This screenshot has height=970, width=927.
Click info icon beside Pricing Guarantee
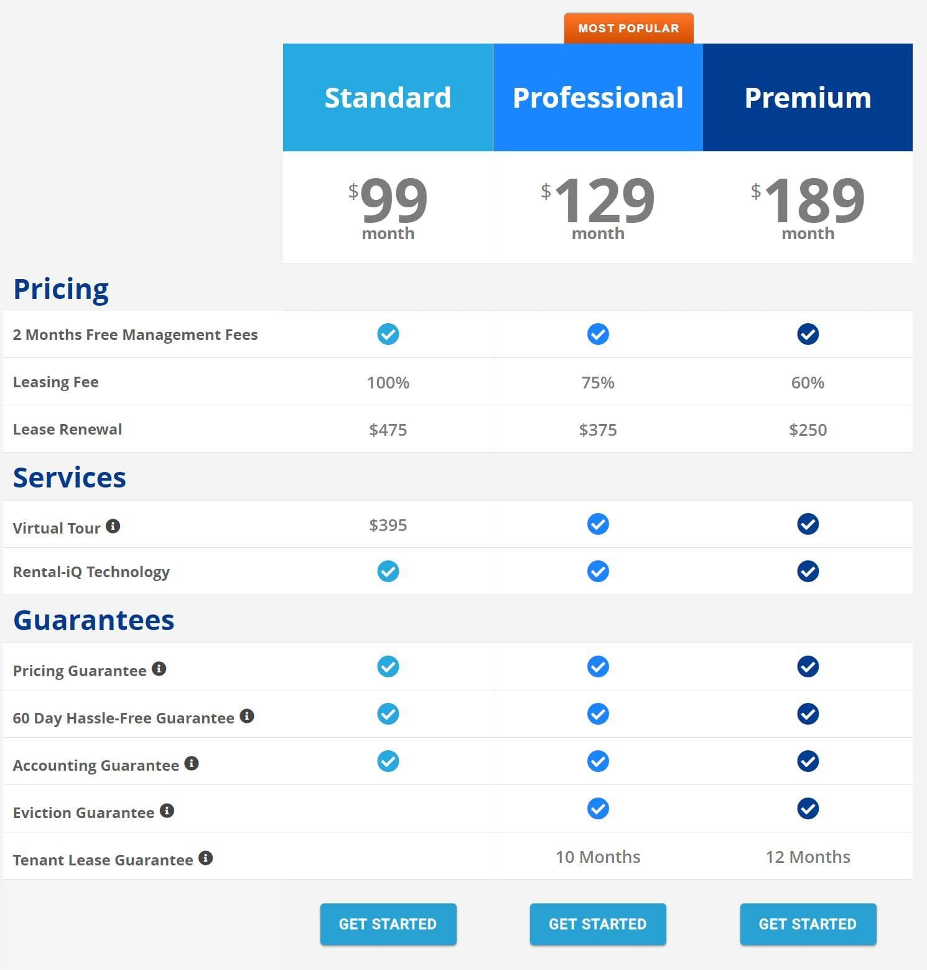[159, 669]
